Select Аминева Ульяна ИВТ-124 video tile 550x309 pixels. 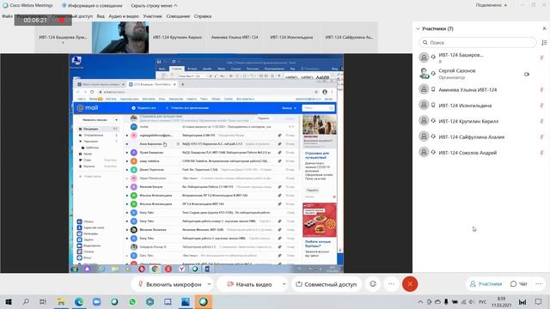[x=235, y=37]
